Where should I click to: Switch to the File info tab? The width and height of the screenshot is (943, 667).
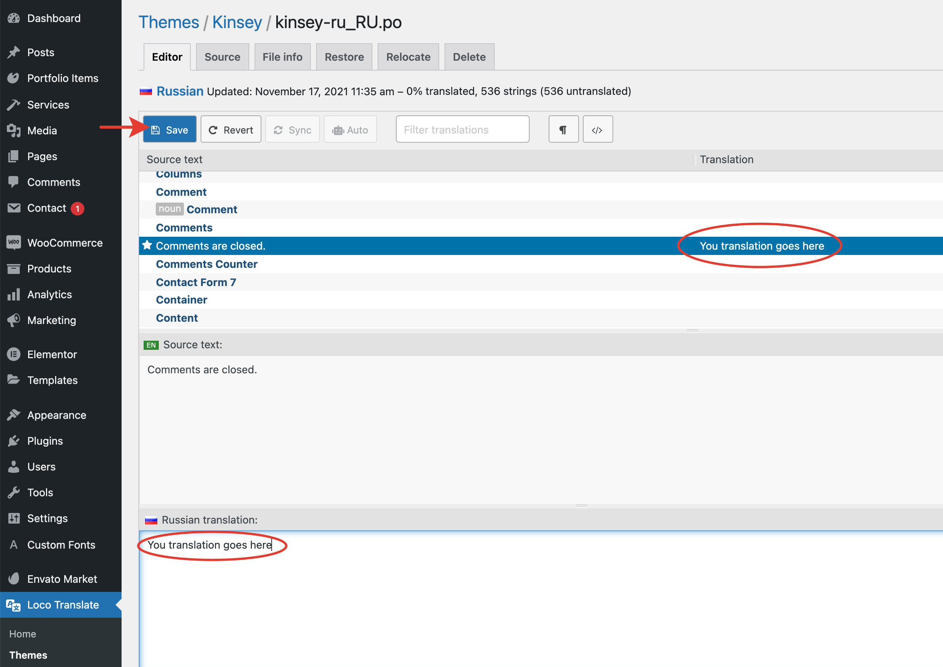click(282, 57)
